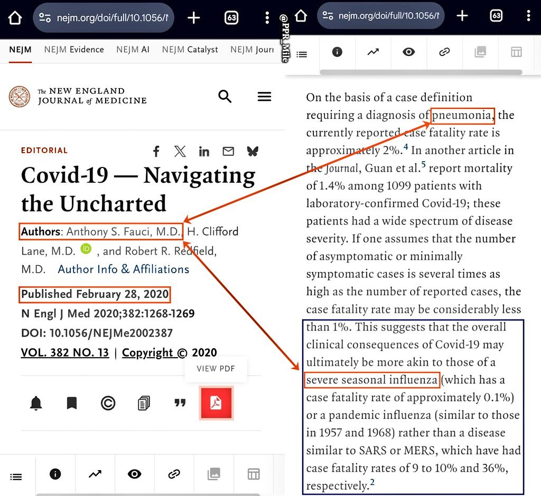Open the right browser's 63-tab switcher
Image resolution: width=541 pixels, height=496 pixels.
[496, 15]
